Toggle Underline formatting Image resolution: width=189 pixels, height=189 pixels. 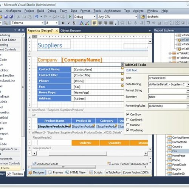pos(74,23)
